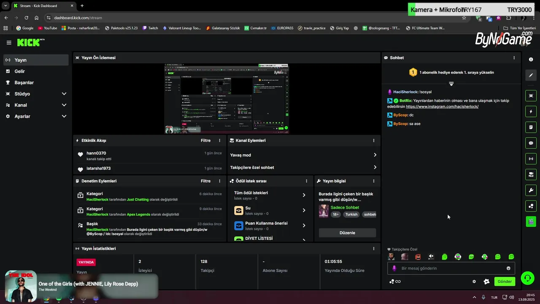Open Etkinlik Akışı three-dot menu

219,141
